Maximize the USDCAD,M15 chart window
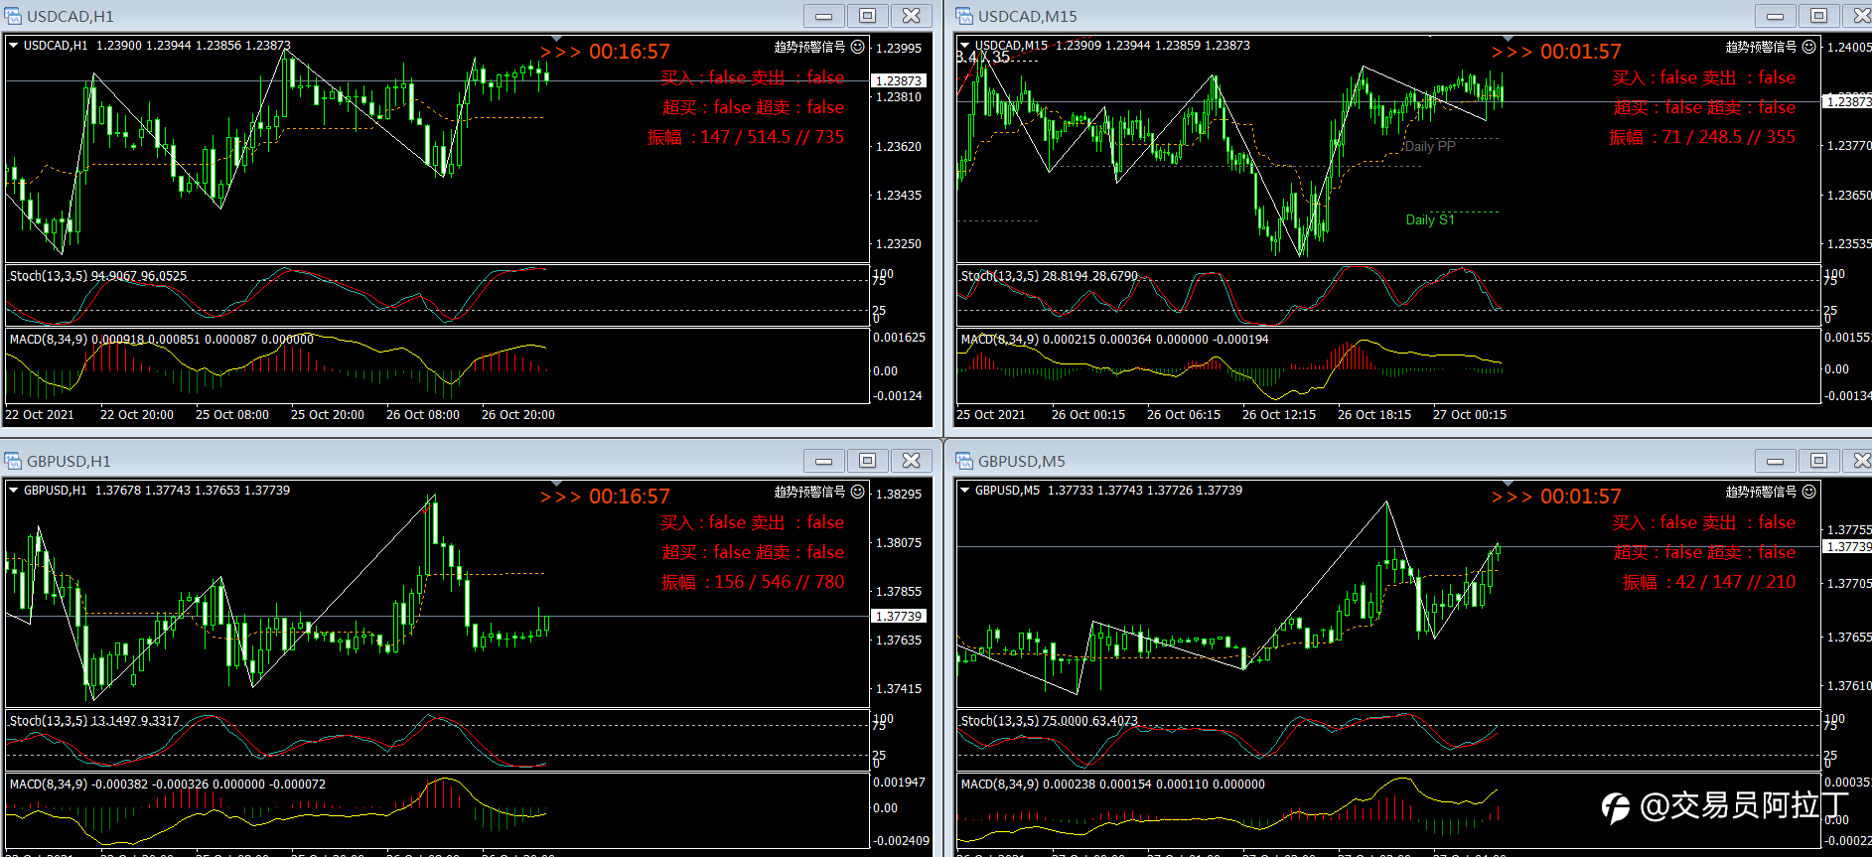 (1819, 16)
